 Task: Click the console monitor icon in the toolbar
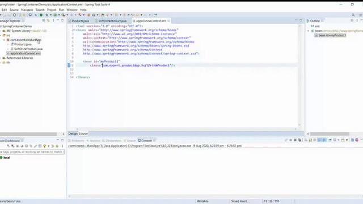pos(30,15)
